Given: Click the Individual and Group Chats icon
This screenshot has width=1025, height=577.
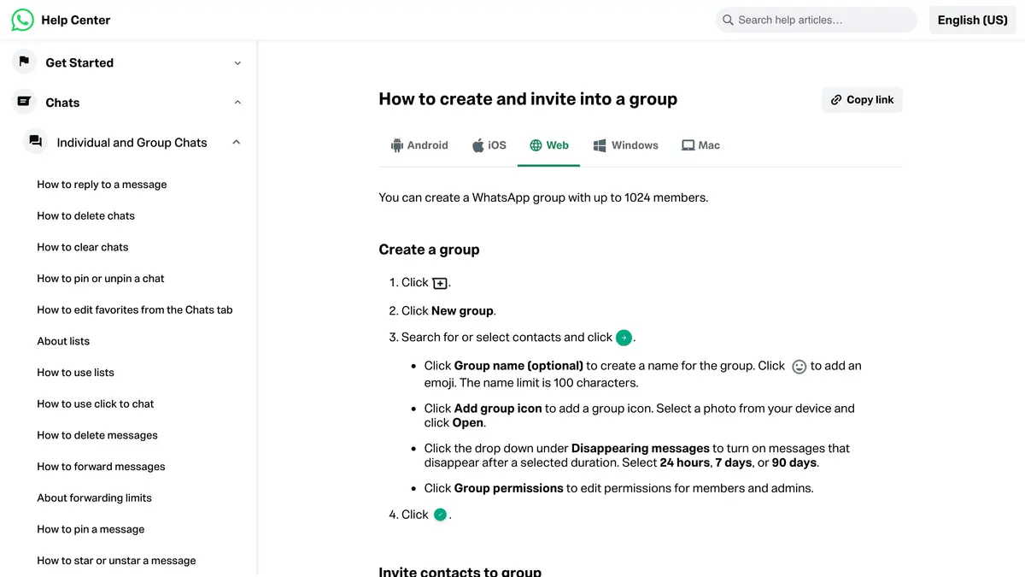Looking at the screenshot, I should pyautogui.click(x=35, y=142).
